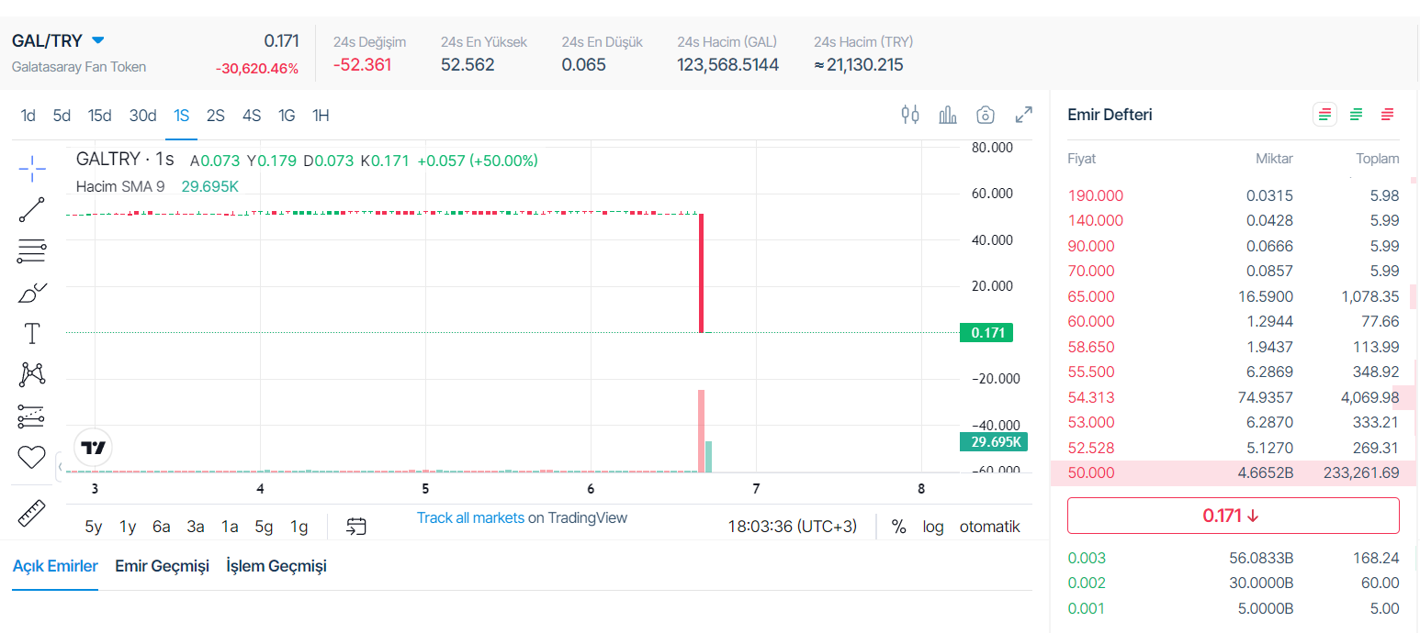Switch to Açık Emirler tab
The height and width of the screenshot is (633, 1420).
(55, 566)
